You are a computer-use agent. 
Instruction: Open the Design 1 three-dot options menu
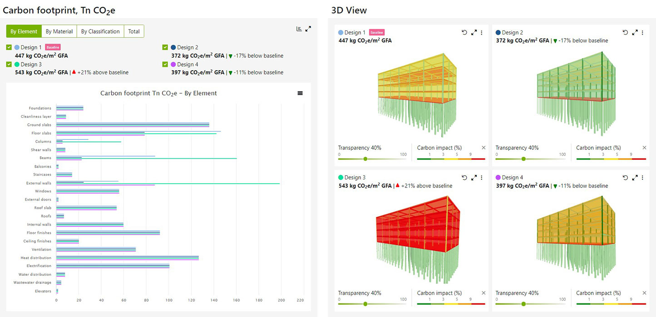[x=482, y=33]
